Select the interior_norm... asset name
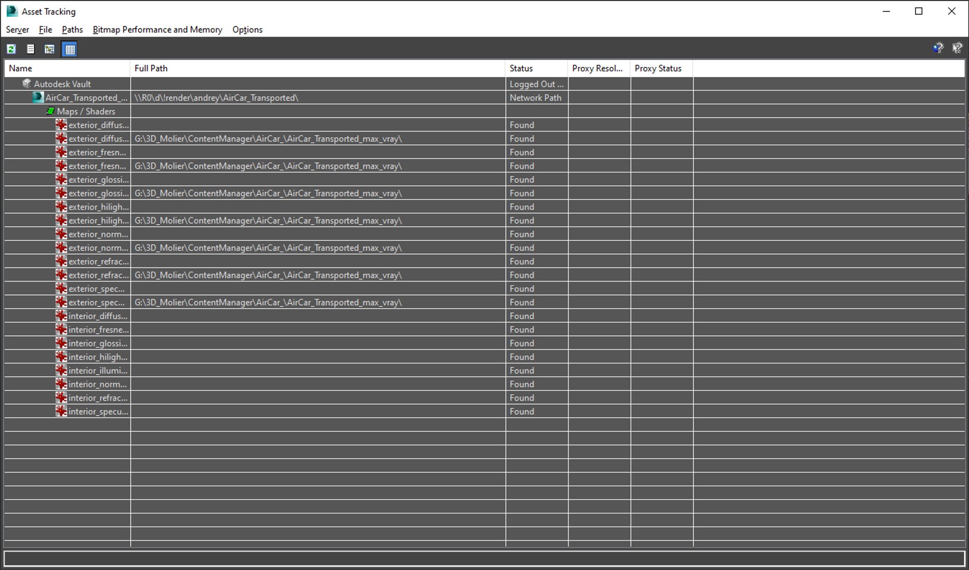The height and width of the screenshot is (570, 969). [x=98, y=385]
